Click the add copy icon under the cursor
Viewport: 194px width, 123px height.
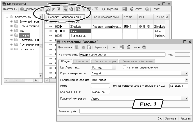[48, 9]
